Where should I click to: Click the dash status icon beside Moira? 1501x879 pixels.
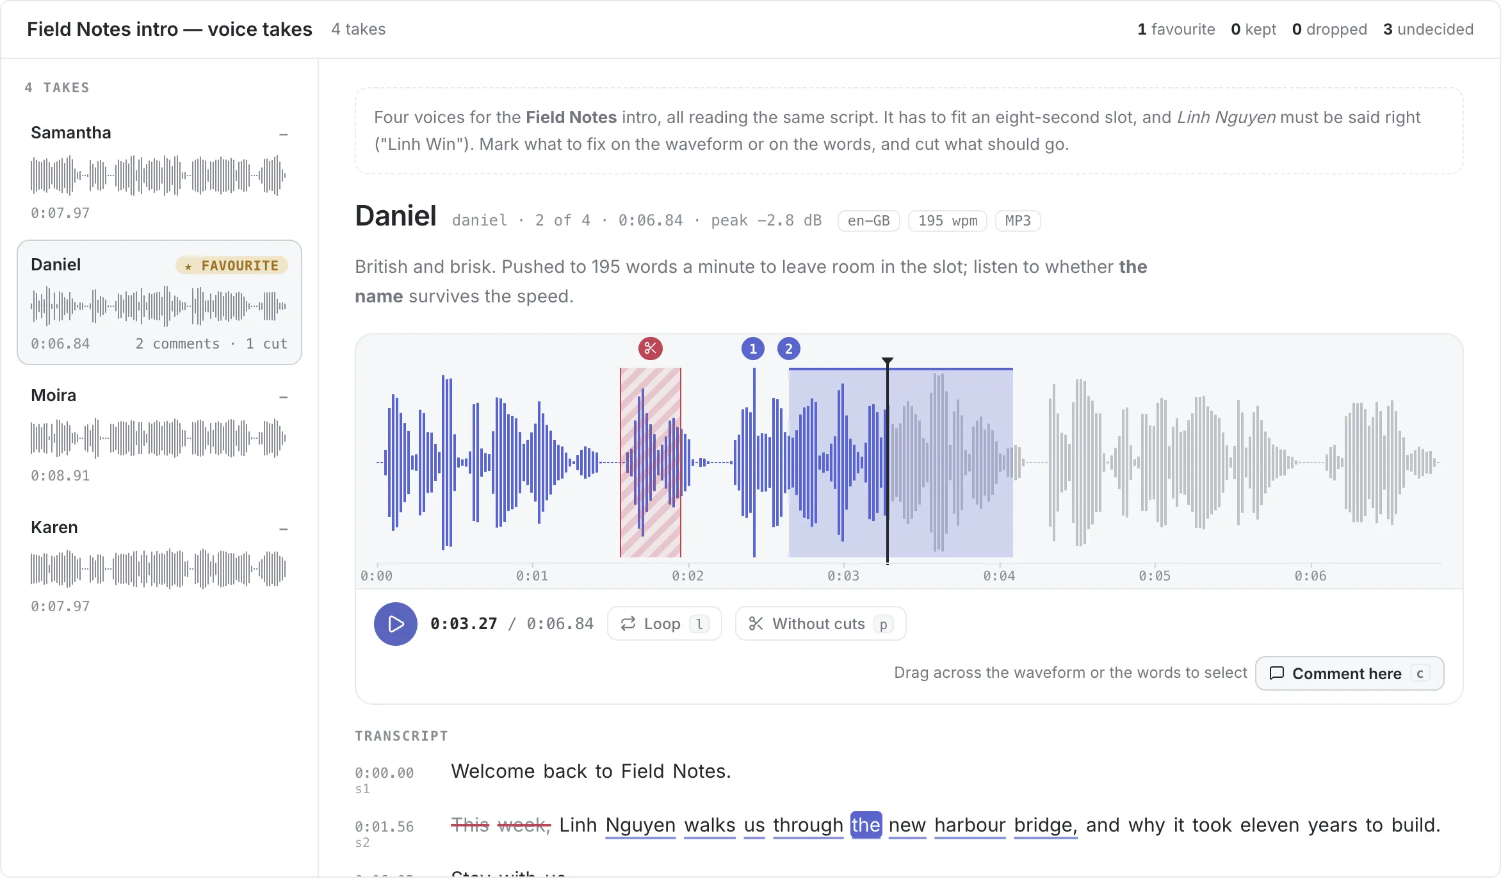284,397
